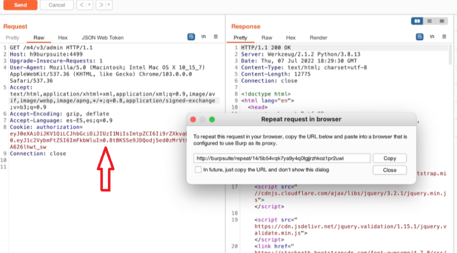Open the Response Render tab
The width and height of the screenshot is (457, 253).
pos(318,38)
